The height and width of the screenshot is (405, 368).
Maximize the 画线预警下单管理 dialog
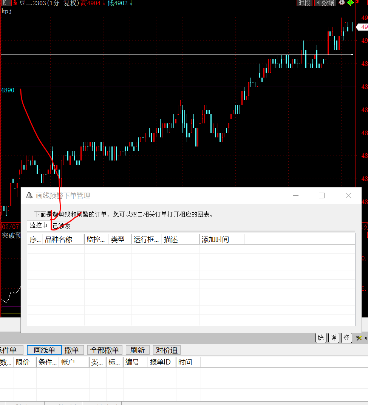point(322,196)
